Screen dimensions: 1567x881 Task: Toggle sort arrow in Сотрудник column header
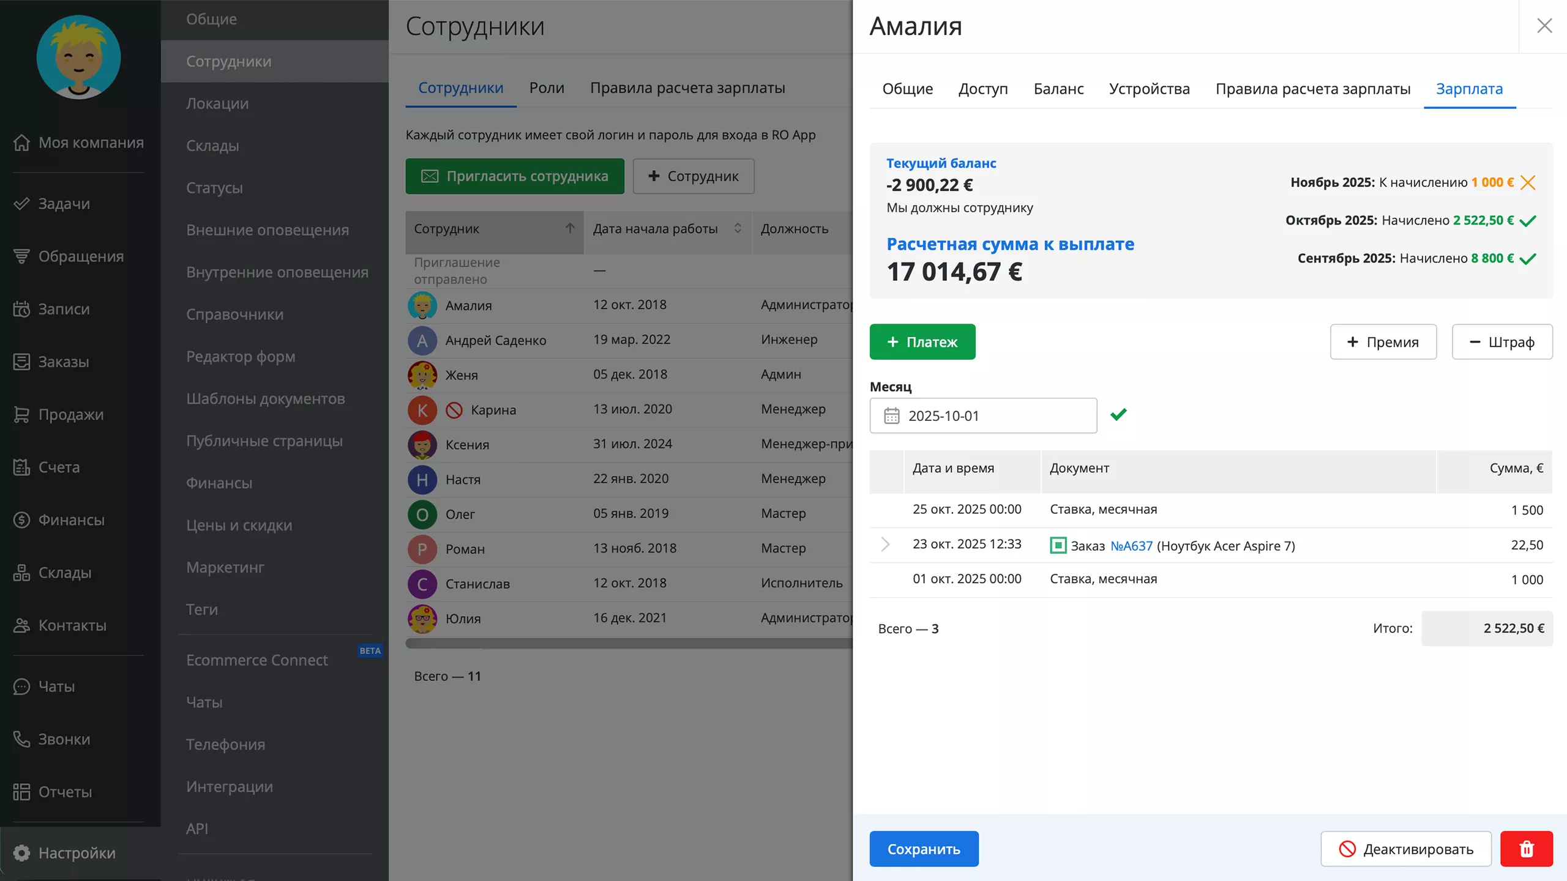pos(570,228)
